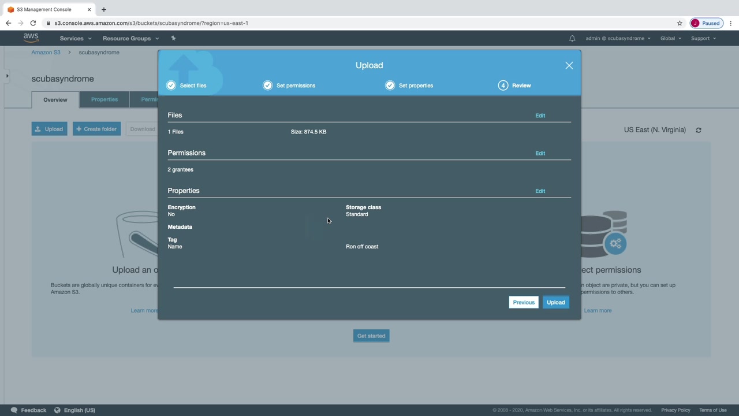Viewport: 739px width, 416px height.
Task: Click the pin shortcut icon in AWS navbar
Action: (x=173, y=38)
